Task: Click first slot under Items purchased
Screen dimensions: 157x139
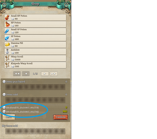Action: [8, 87]
